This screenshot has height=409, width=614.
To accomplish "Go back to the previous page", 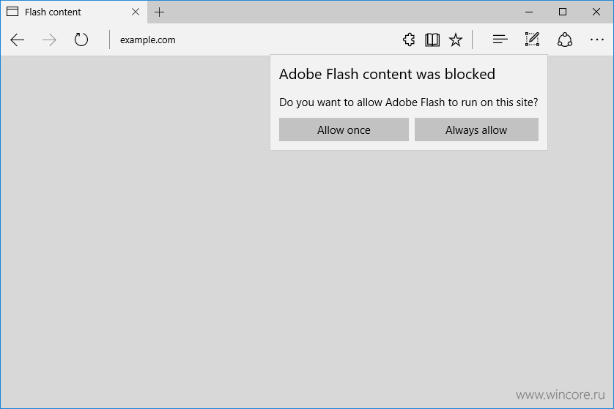I will 18,40.
